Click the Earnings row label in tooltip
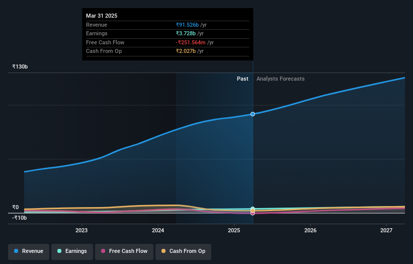 pos(97,33)
